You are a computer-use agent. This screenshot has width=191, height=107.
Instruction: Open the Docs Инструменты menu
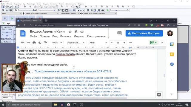pyautogui.click(x=96, y=36)
